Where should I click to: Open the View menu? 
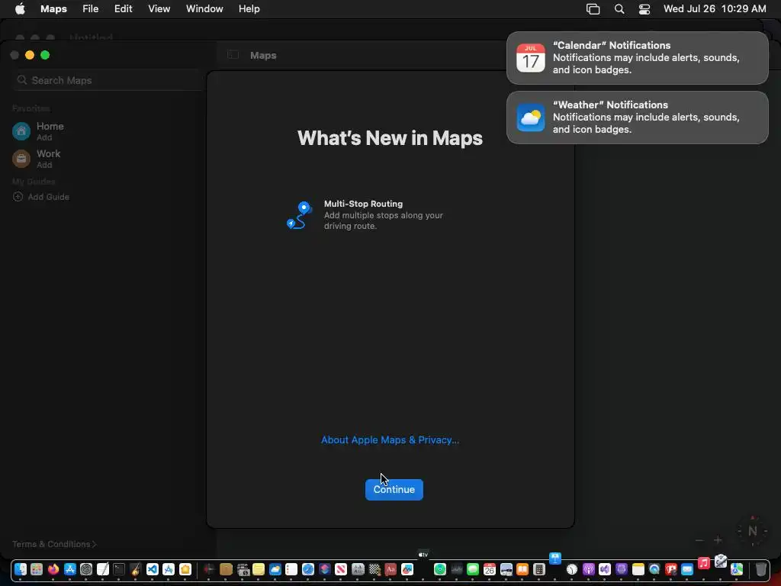coord(159,9)
